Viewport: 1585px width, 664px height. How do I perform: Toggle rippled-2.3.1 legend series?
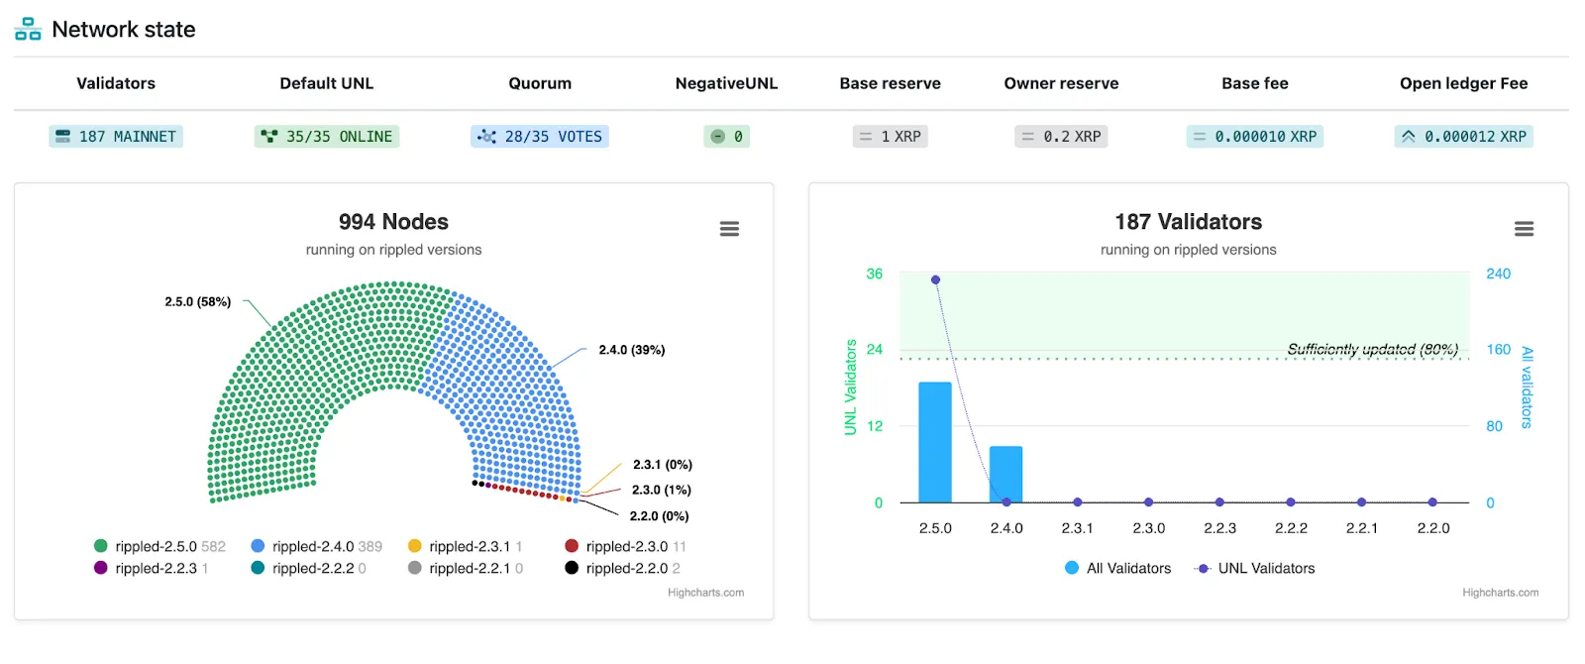point(466,546)
